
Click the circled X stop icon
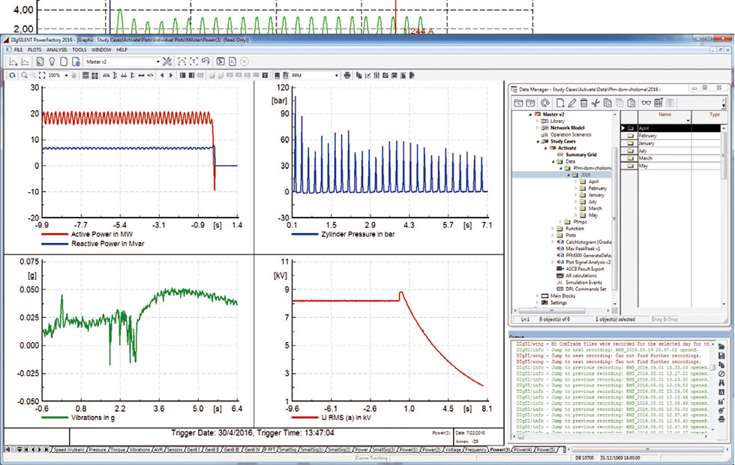tap(244, 61)
